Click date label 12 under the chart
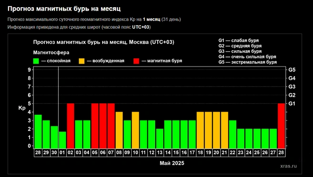This screenshot has height=177, width=313. coord(152,153)
